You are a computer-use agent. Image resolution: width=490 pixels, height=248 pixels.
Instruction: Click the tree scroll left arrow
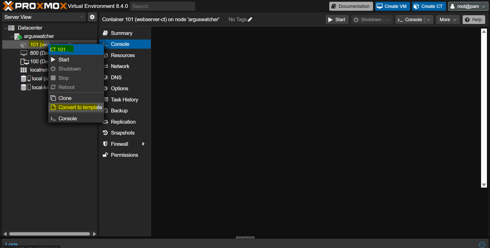(5, 234)
